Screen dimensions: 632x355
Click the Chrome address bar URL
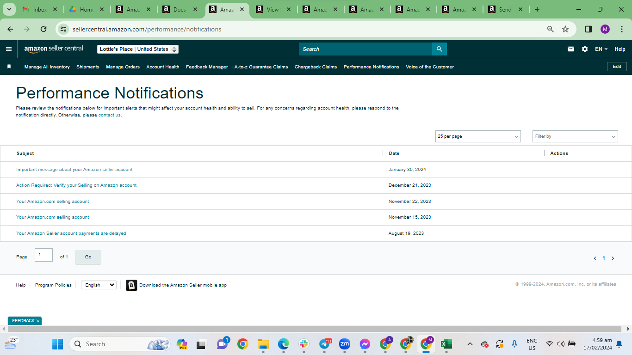[x=147, y=29]
